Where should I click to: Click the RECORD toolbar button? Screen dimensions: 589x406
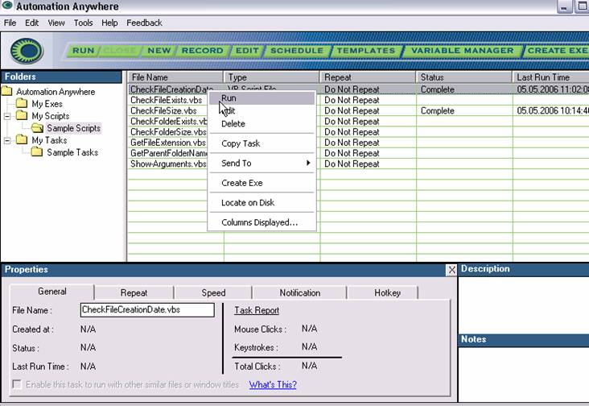(x=202, y=51)
